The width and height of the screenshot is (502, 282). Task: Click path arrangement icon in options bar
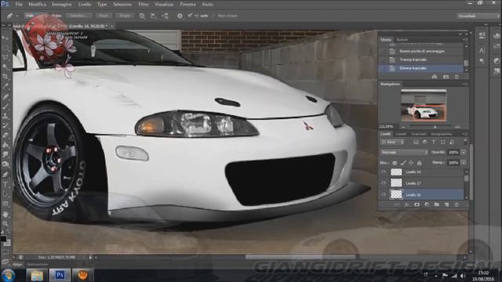(x=166, y=16)
